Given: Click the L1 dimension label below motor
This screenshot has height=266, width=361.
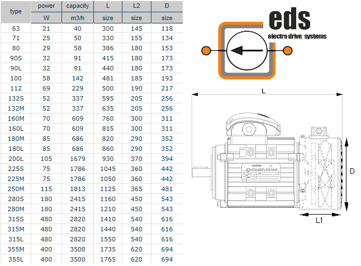Looking at the screenshot, I should [x=319, y=221].
